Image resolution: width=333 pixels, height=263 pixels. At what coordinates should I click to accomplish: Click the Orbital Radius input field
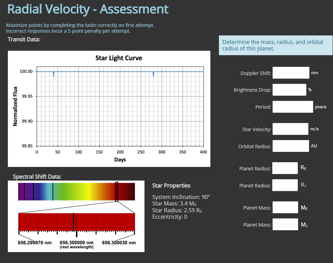pyautogui.click(x=291, y=146)
